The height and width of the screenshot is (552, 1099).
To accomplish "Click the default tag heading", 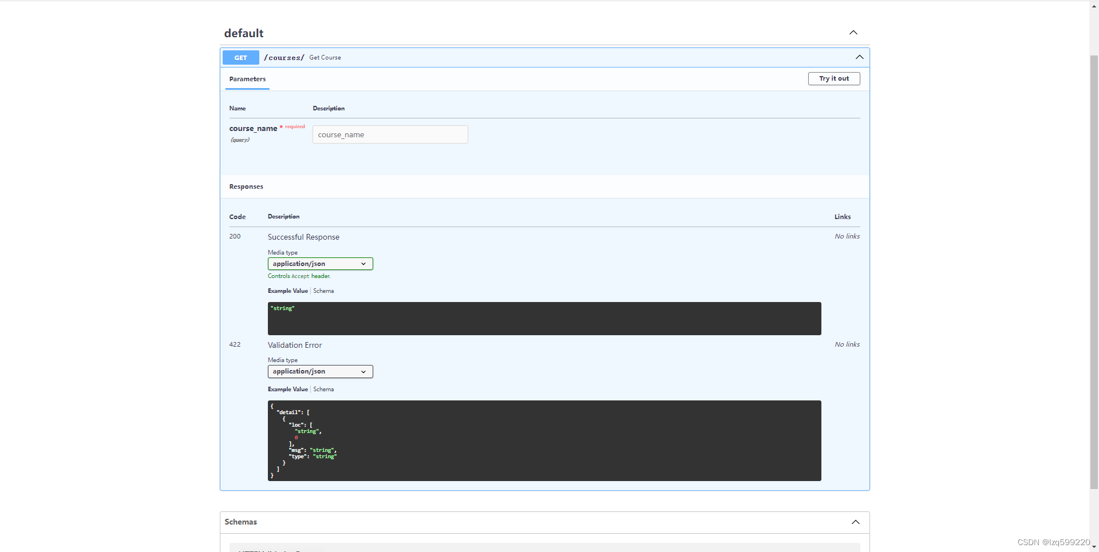I will [x=244, y=33].
